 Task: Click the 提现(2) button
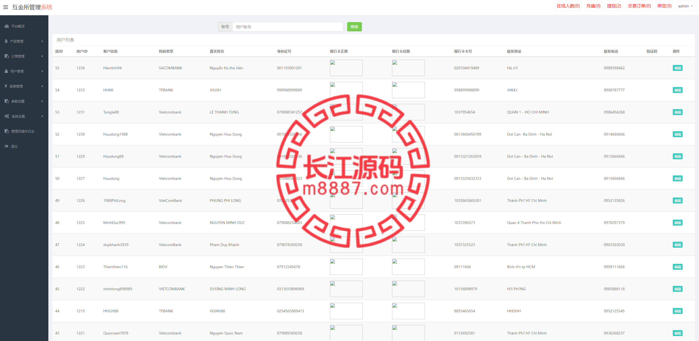(614, 6)
